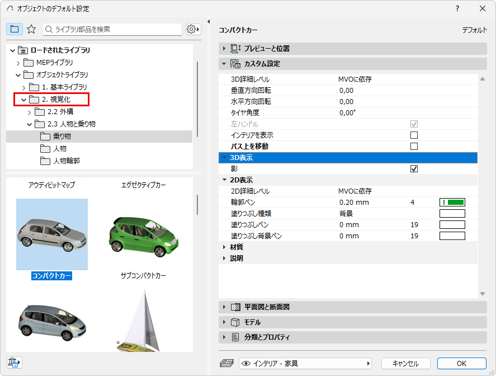Screen dimensions: 496x376
Task: Expand the モデル panel
Action: point(224,322)
